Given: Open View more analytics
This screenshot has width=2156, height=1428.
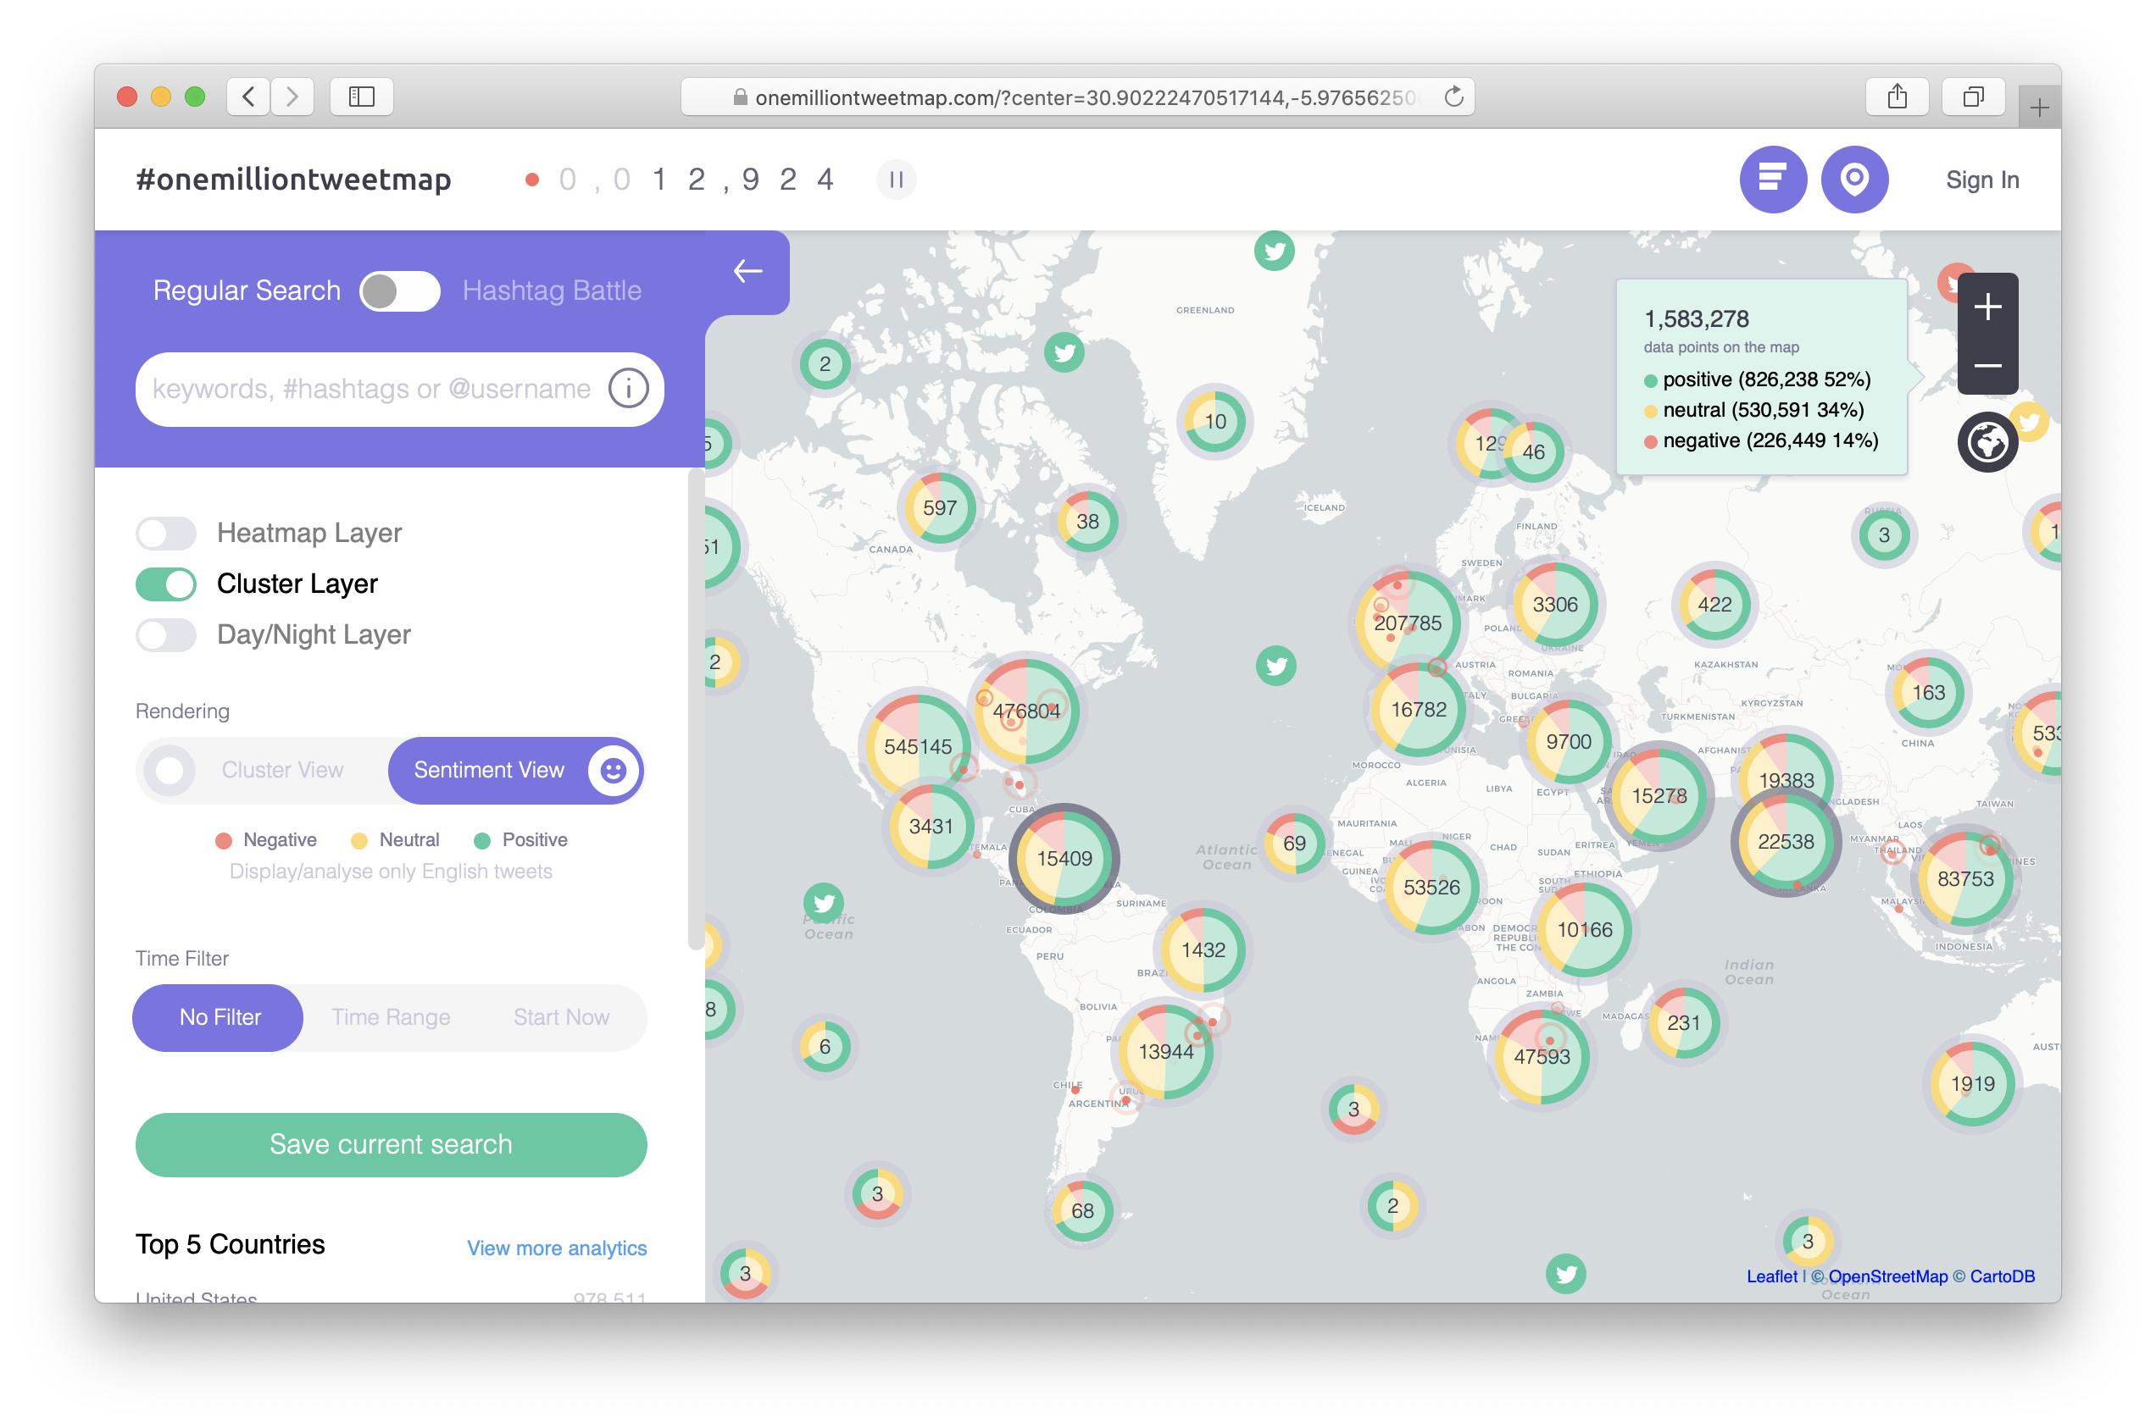Looking at the screenshot, I should [x=556, y=1248].
